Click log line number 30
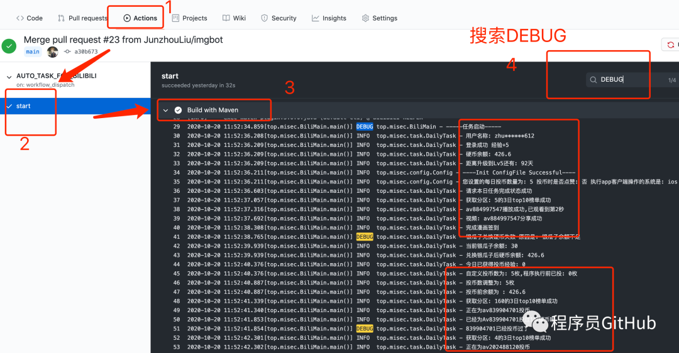679x353 pixels. (176, 136)
